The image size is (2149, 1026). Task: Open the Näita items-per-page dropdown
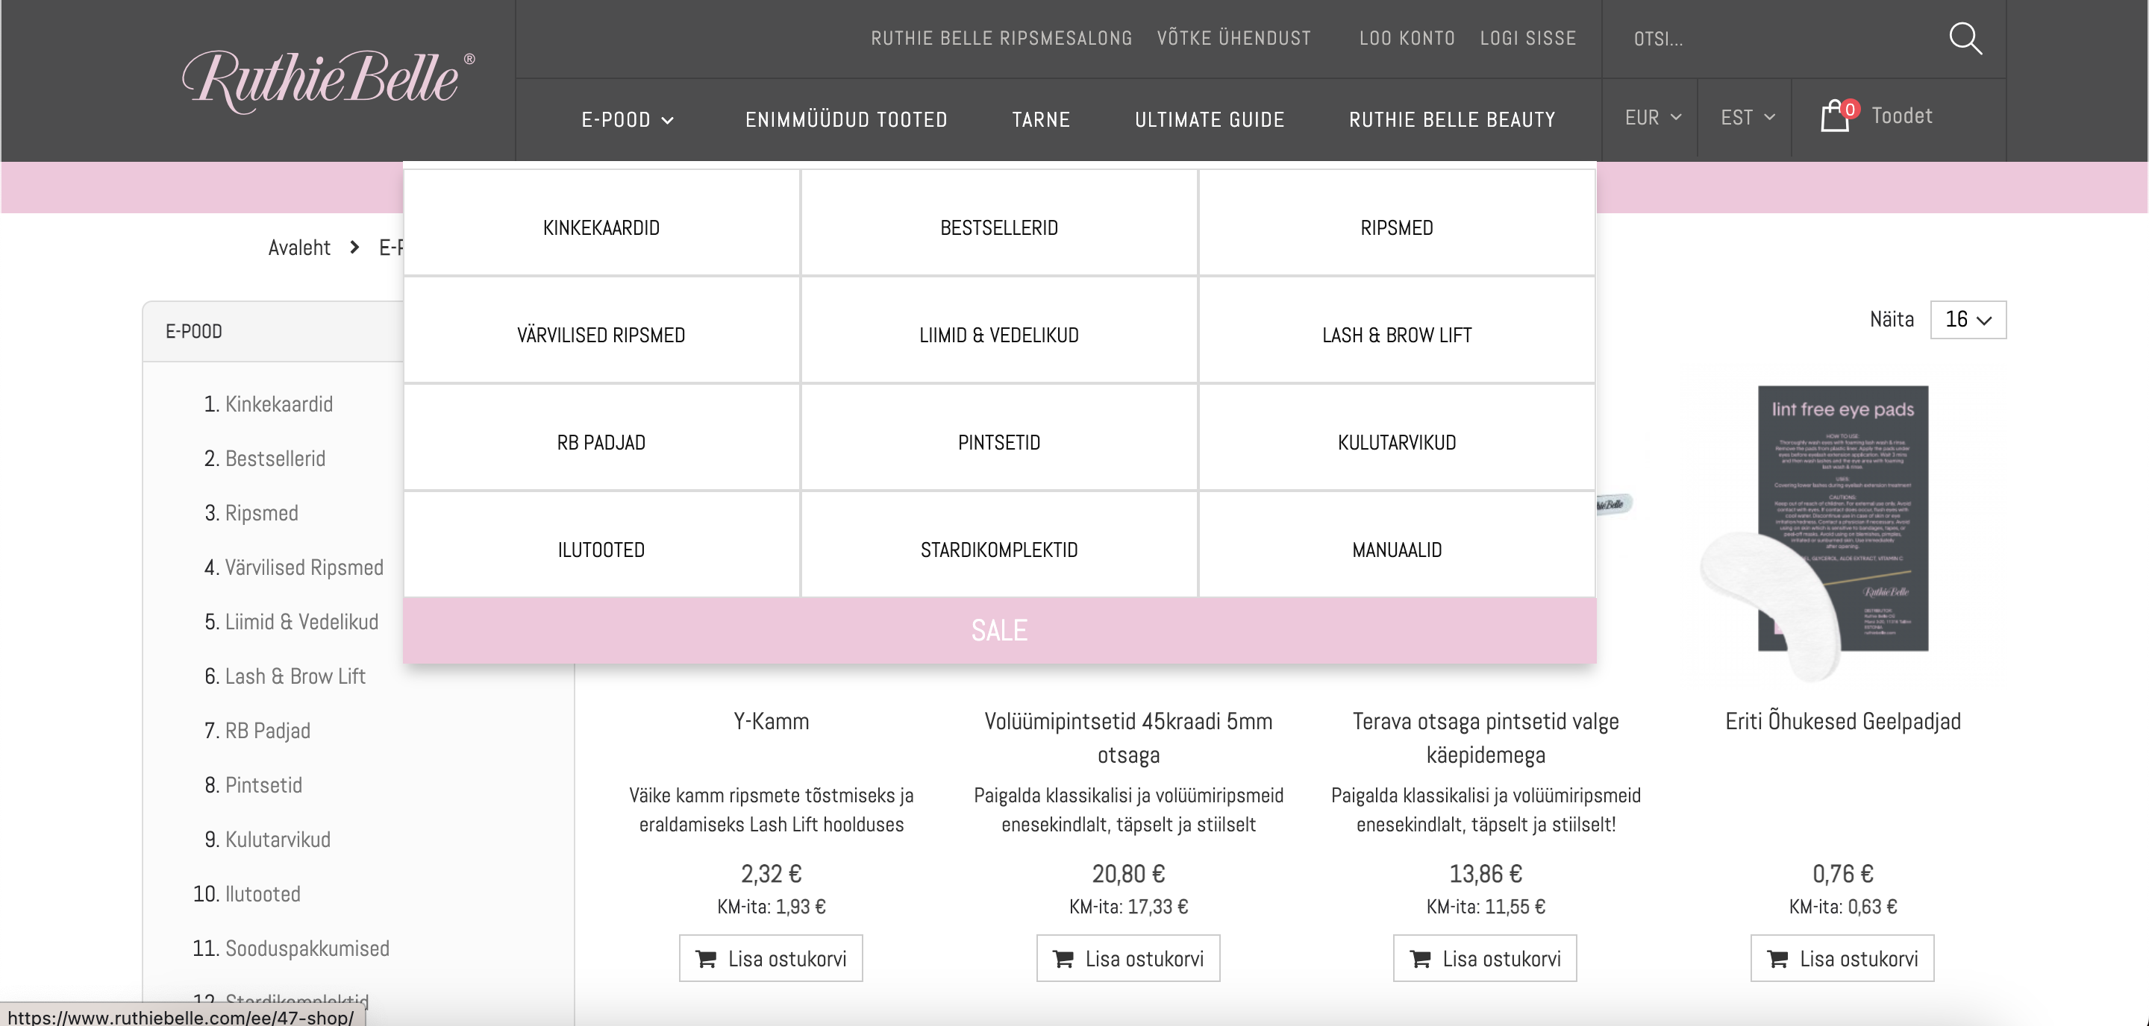tap(1968, 320)
